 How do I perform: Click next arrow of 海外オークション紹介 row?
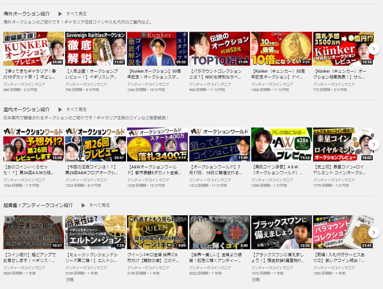(374, 49)
